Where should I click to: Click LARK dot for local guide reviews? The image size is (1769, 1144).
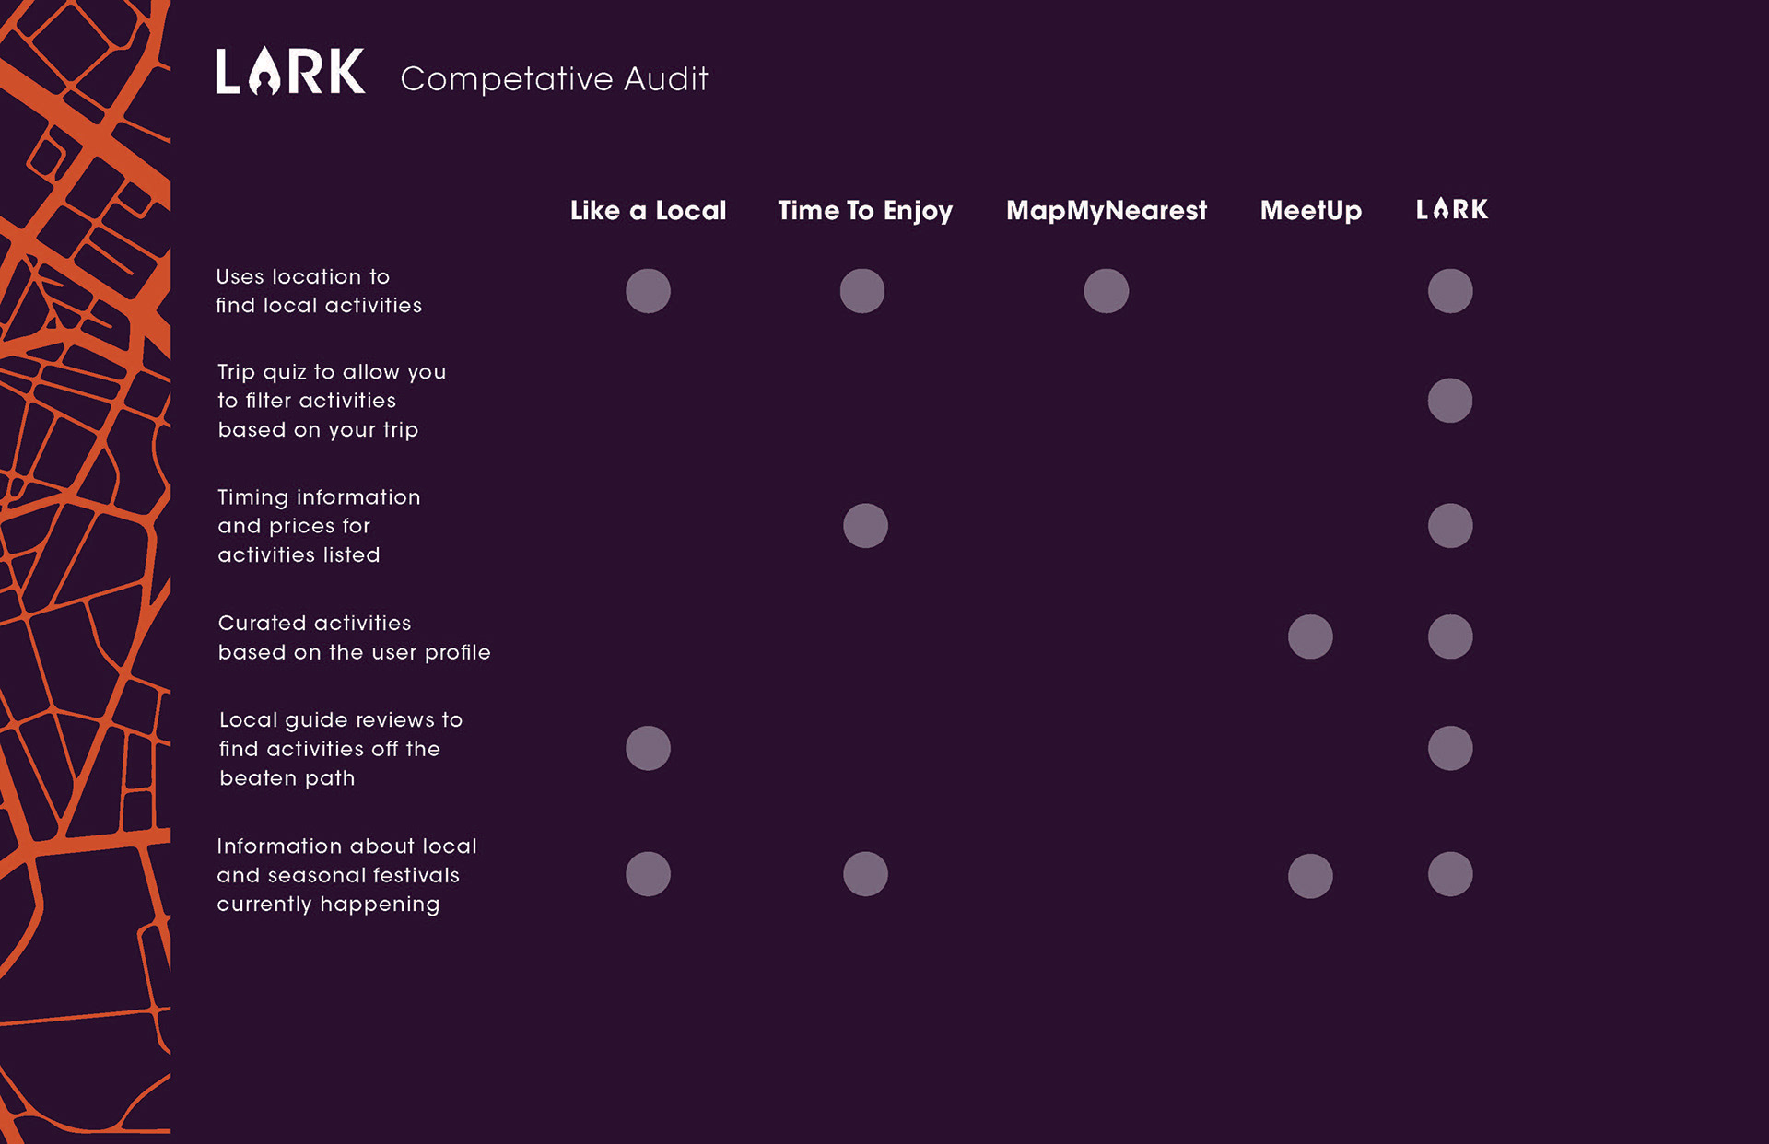point(1450,748)
